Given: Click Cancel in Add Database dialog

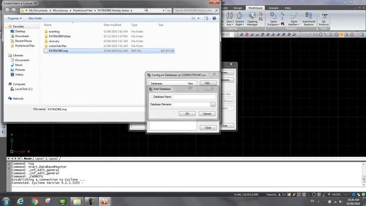Looking at the screenshot, I should tap(207, 114).
